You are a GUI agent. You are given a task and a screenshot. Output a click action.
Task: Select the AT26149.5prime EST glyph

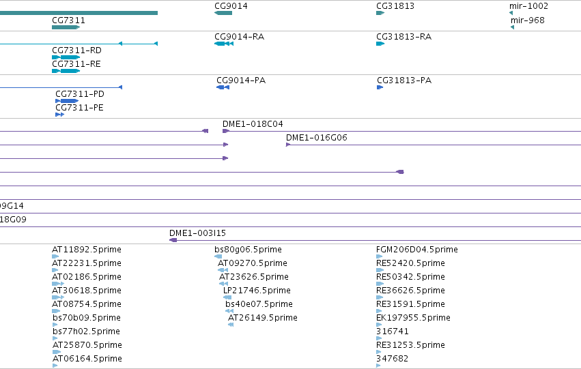click(231, 325)
